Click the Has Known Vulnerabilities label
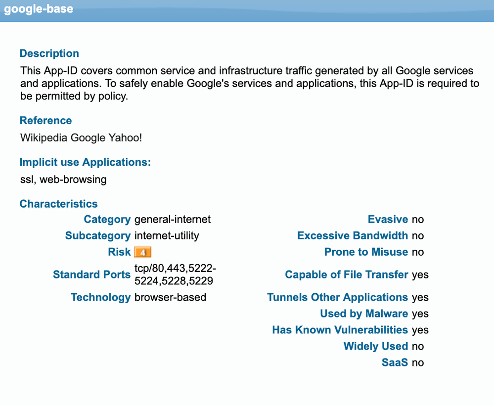494x406 pixels. (x=340, y=330)
